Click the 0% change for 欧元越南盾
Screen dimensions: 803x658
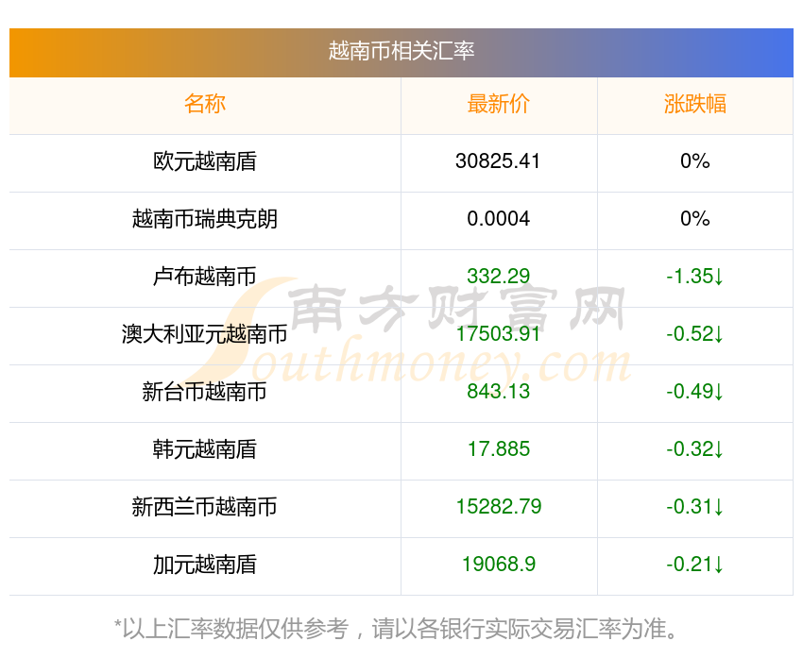[695, 161]
